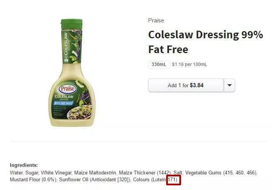This screenshot has height=190, width=272.
Task: Open the Praise brand link above title
Action: 156,20
